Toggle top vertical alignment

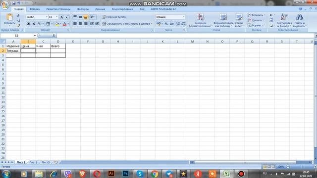75,17
